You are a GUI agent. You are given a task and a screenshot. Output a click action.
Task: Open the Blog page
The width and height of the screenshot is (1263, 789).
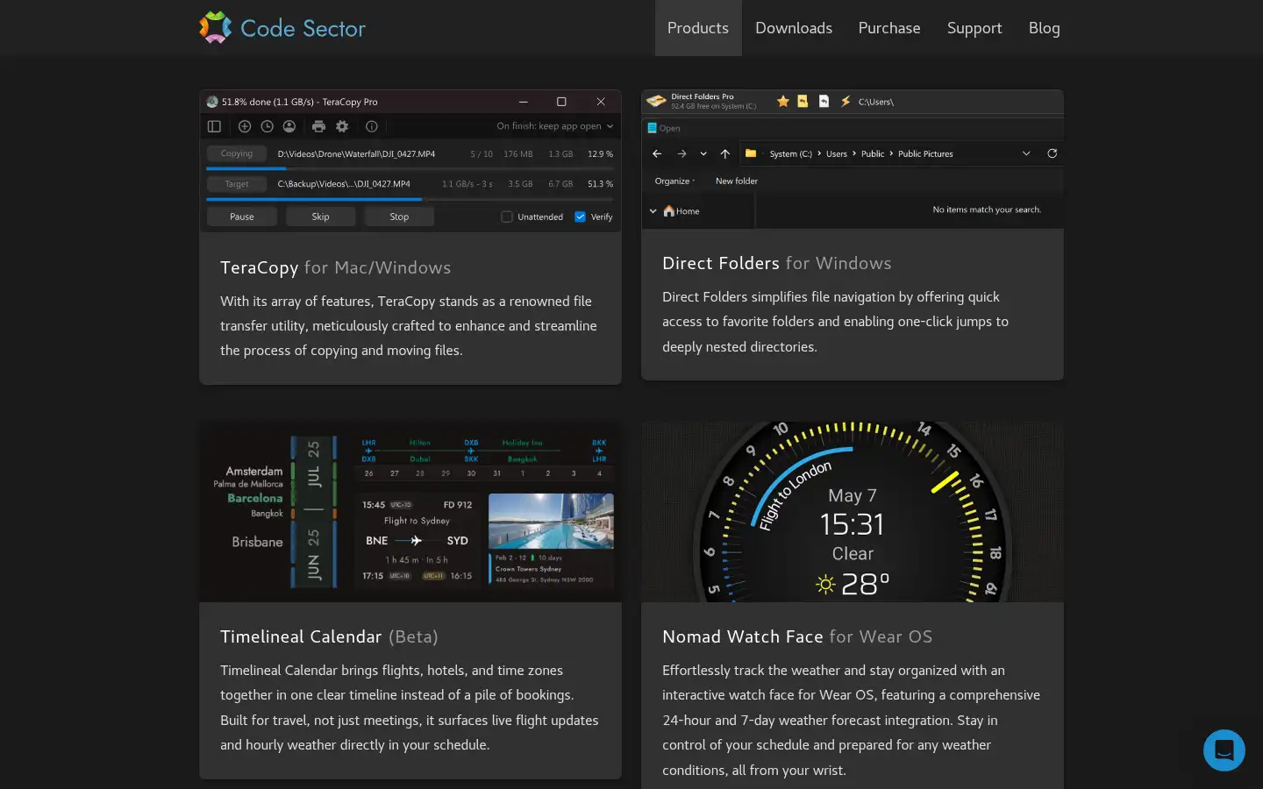pyautogui.click(x=1044, y=28)
